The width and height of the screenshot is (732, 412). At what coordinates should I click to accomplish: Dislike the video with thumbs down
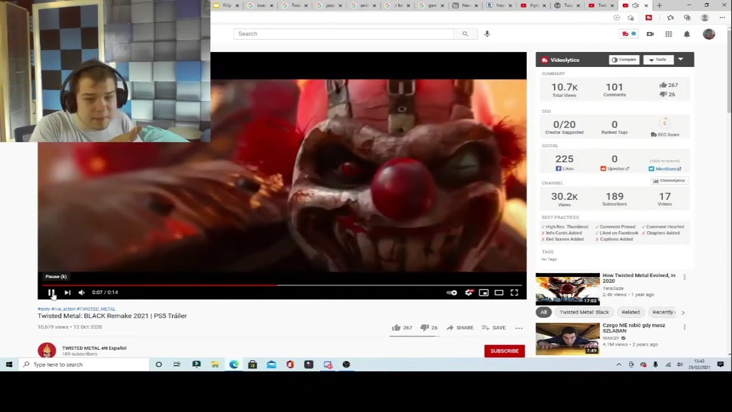coord(429,328)
